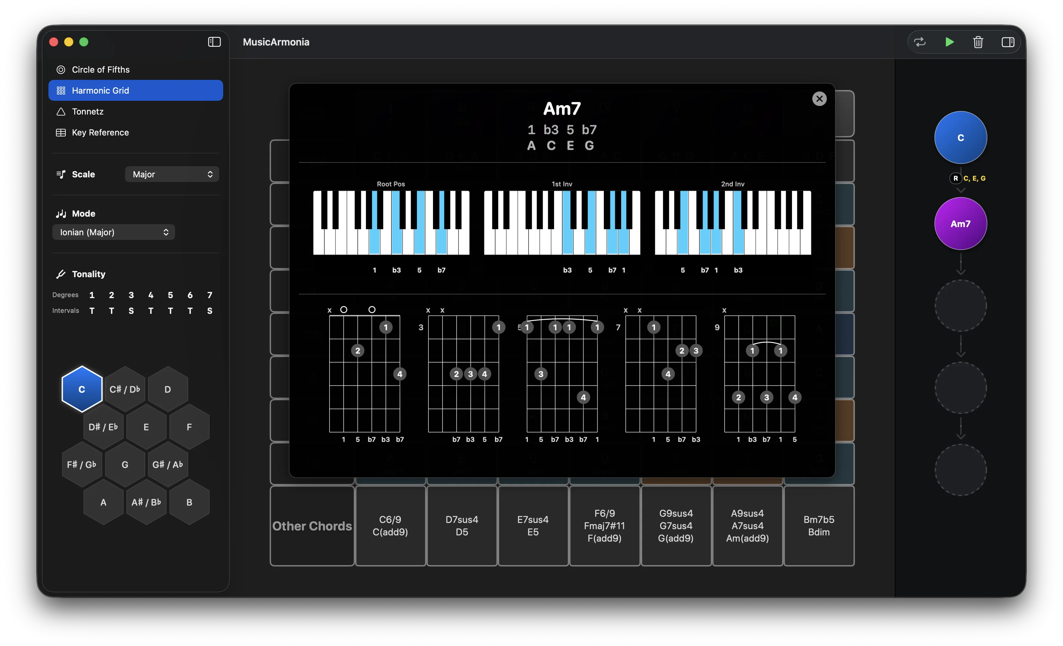Select the F6/9 Fmaj7#11 chord cell
1063x646 pixels.
click(604, 526)
